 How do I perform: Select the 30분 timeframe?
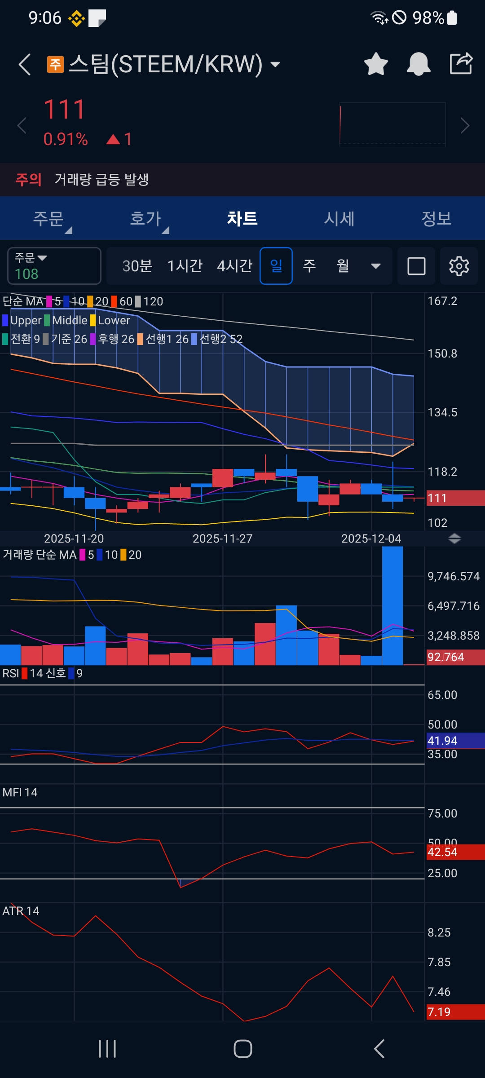coord(137,266)
